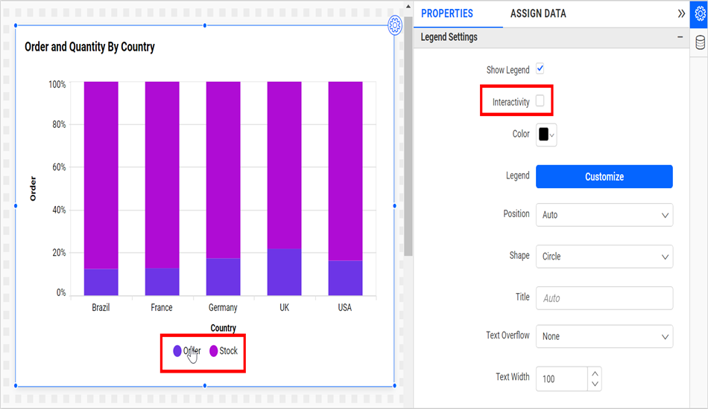Switch to the ASSIGN DATA tab

537,13
